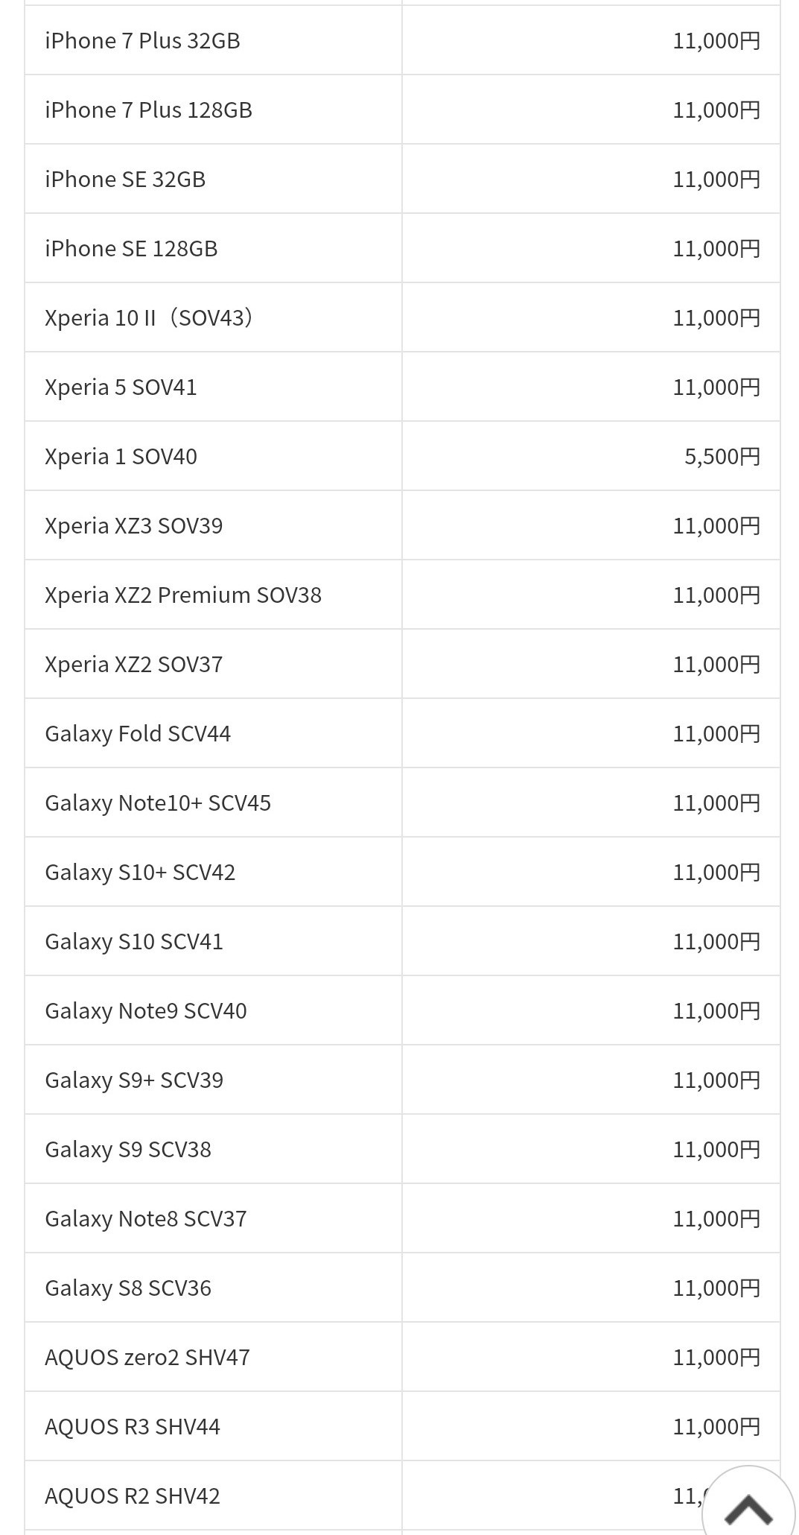Tap the scroll-to-top arrow button
The height and width of the screenshot is (1535, 799).
(748, 1507)
